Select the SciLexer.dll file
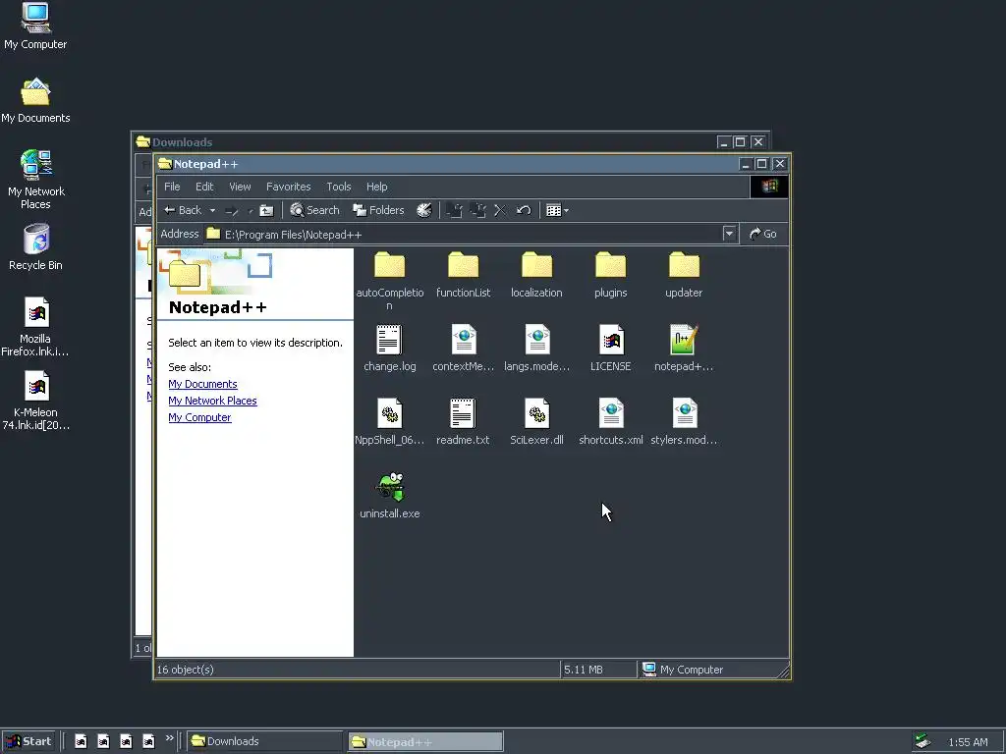The height and width of the screenshot is (754, 1006). 537,422
